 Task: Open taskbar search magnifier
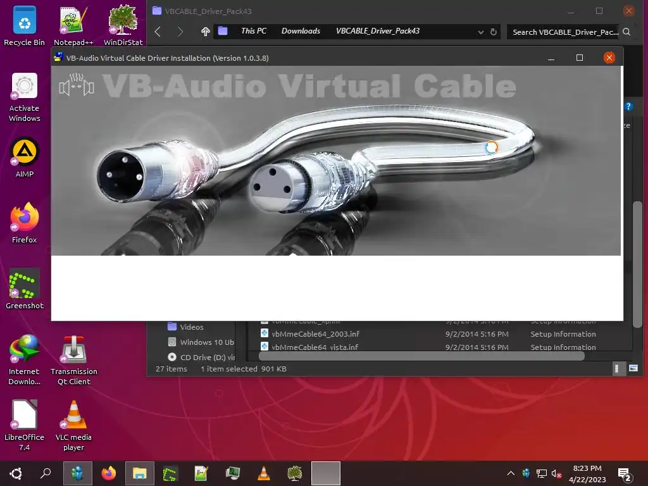coord(46,473)
